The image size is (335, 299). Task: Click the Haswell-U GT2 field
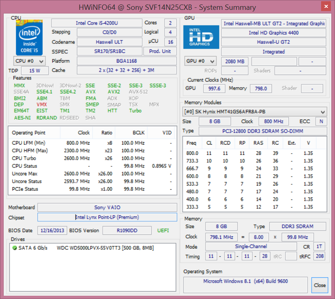(x=274, y=42)
